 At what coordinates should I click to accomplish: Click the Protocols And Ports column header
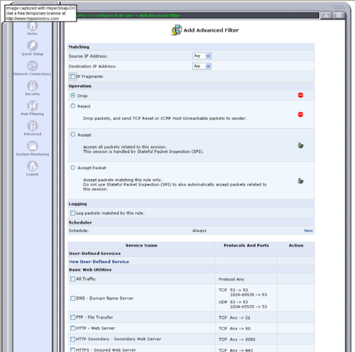pyautogui.click(x=246, y=245)
